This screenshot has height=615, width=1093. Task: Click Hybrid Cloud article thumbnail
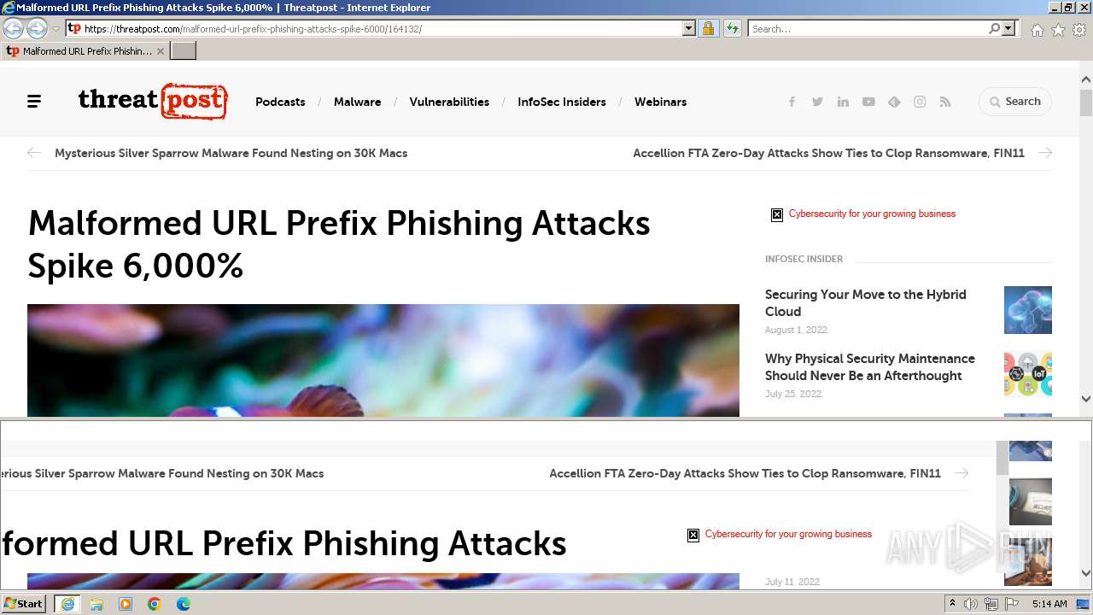point(1028,310)
